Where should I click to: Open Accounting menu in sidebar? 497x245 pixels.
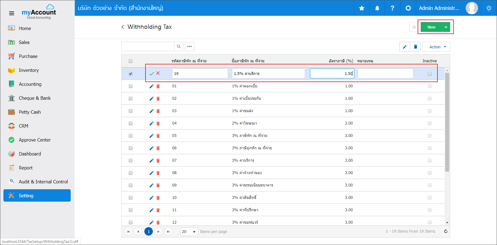coord(37,84)
